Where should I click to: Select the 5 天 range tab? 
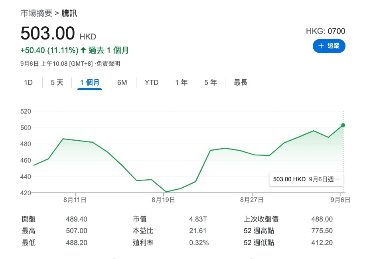point(57,82)
